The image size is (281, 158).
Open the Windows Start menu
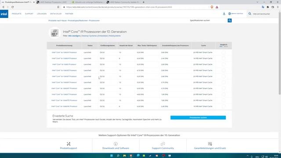tap(112, 156)
